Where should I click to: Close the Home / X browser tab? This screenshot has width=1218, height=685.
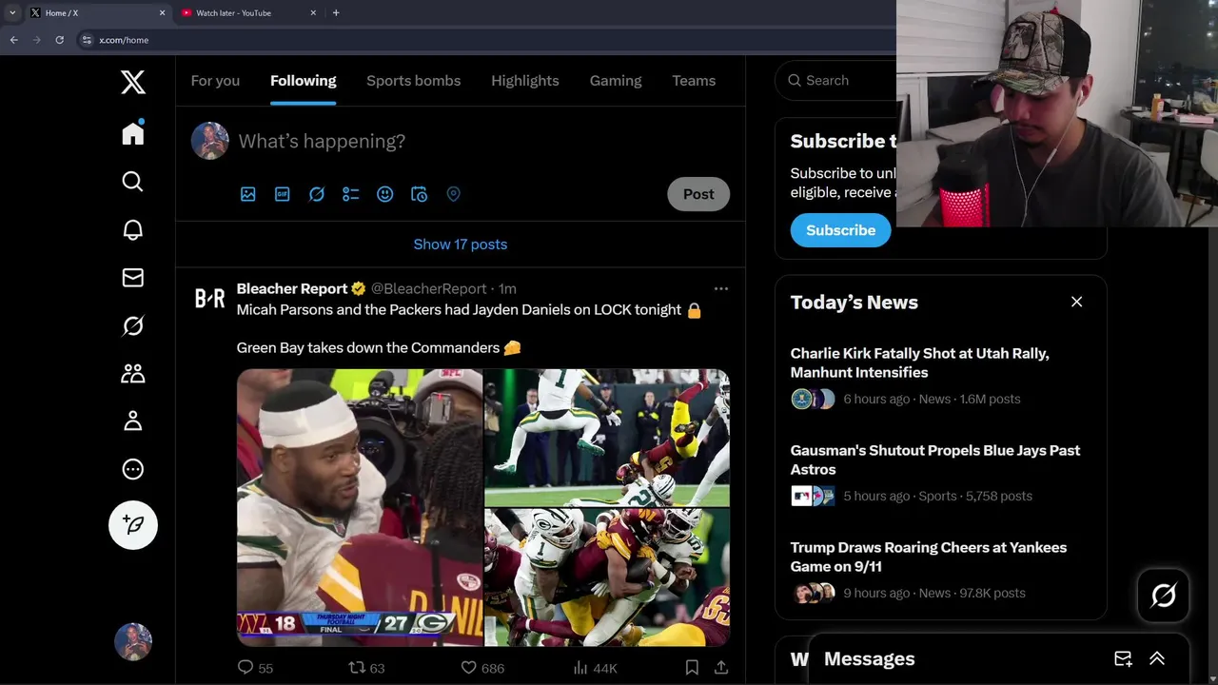162,13
